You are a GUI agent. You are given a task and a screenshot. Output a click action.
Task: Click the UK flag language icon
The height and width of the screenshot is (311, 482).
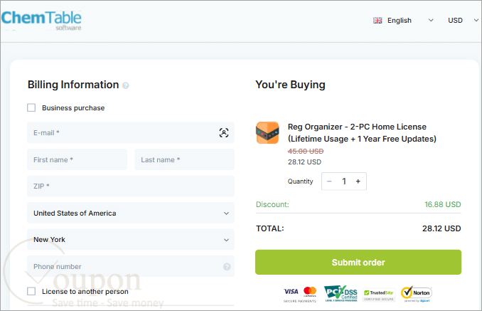377,21
